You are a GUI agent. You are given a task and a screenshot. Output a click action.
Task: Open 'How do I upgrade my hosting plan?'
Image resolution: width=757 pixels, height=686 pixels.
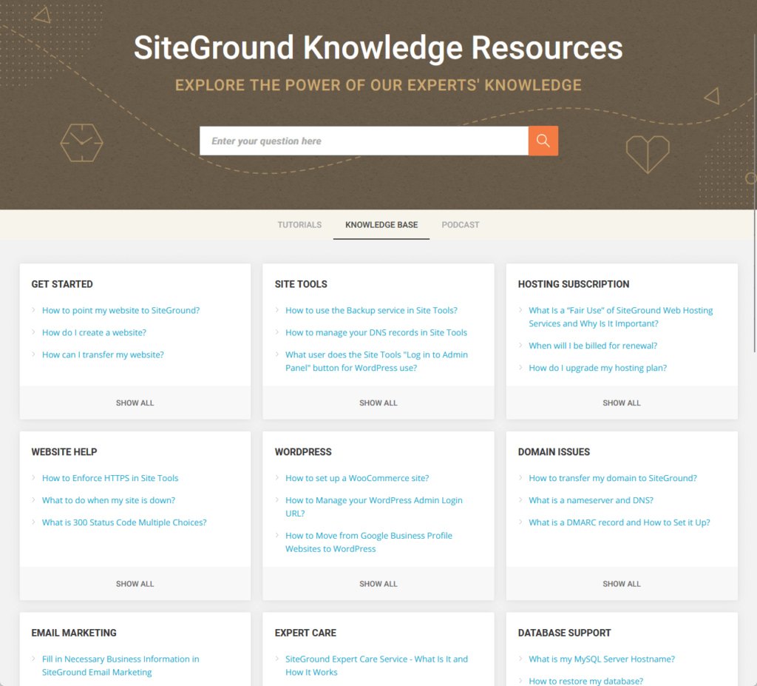coord(597,368)
